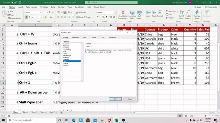This screenshot has width=220, height=123.
Task: Open Format as Table gallery
Action: [x=132, y=15]
